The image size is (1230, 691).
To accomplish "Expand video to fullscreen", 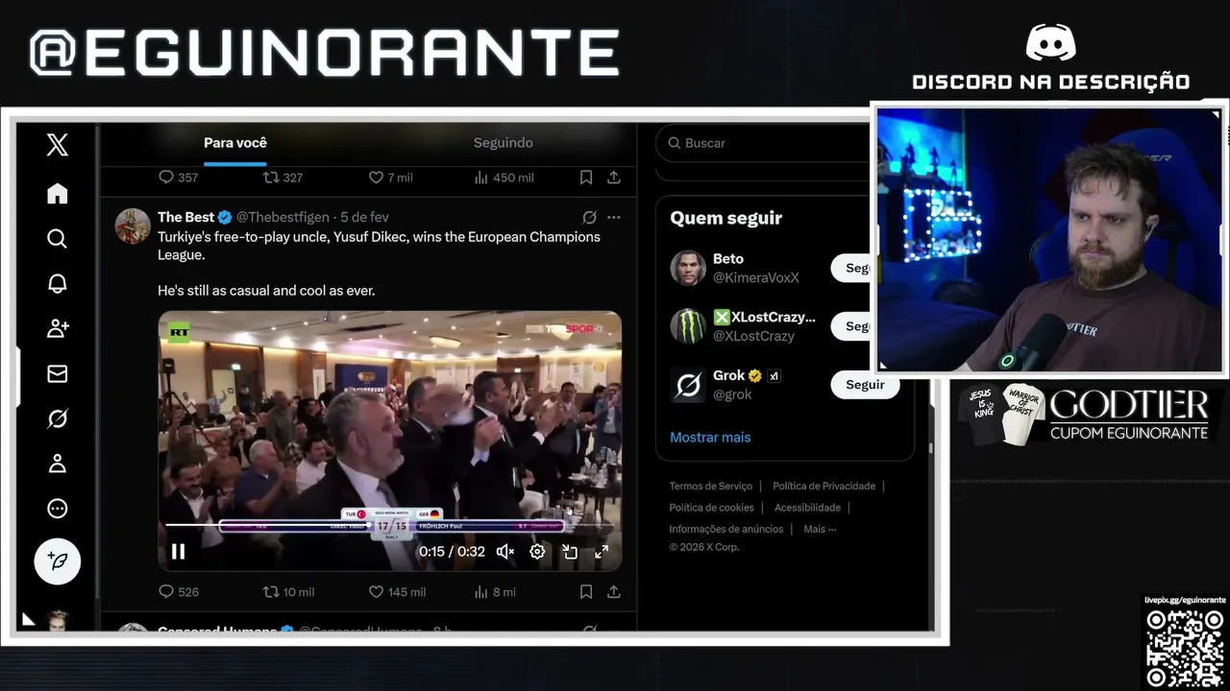I will 602,552.
